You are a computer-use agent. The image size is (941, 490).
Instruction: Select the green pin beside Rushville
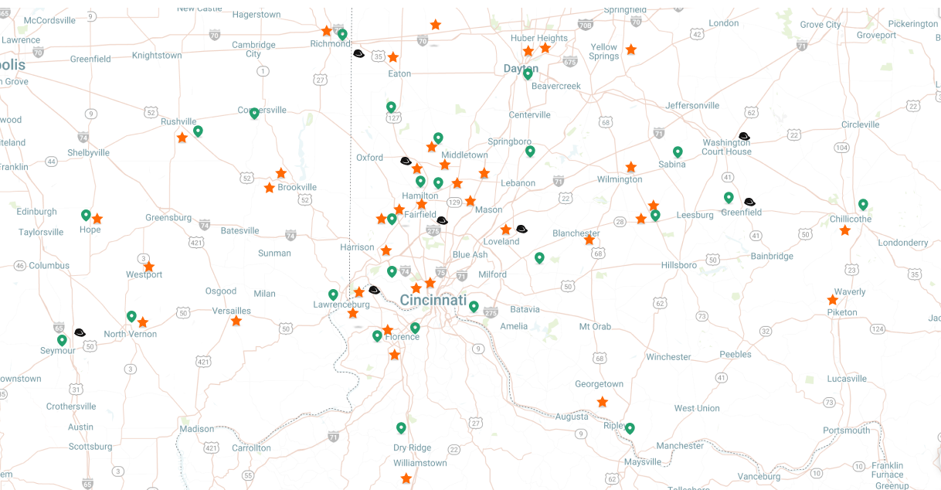[x=198, y=131]
